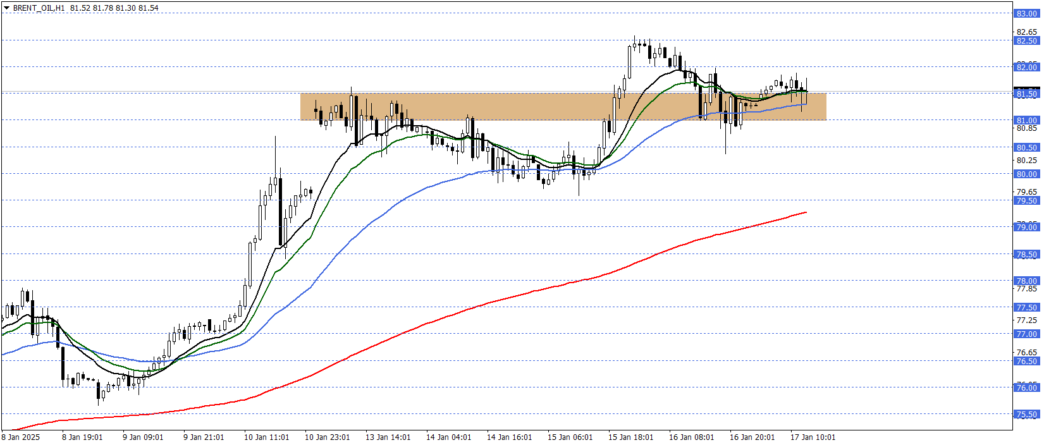The height and width of the screenshot is (445, 1044).
Task: Click the 77.85 price scale tick
Action: point(1026,289)
